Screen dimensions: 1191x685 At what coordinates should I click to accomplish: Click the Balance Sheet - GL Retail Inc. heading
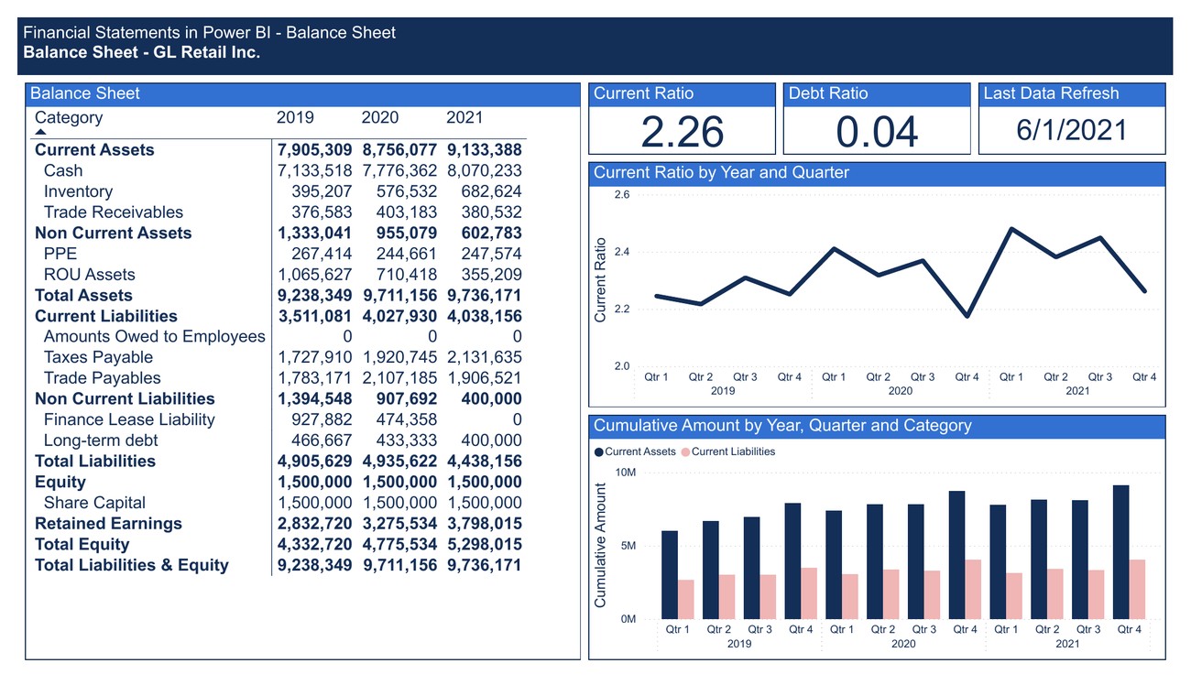(x=142, y=52)
